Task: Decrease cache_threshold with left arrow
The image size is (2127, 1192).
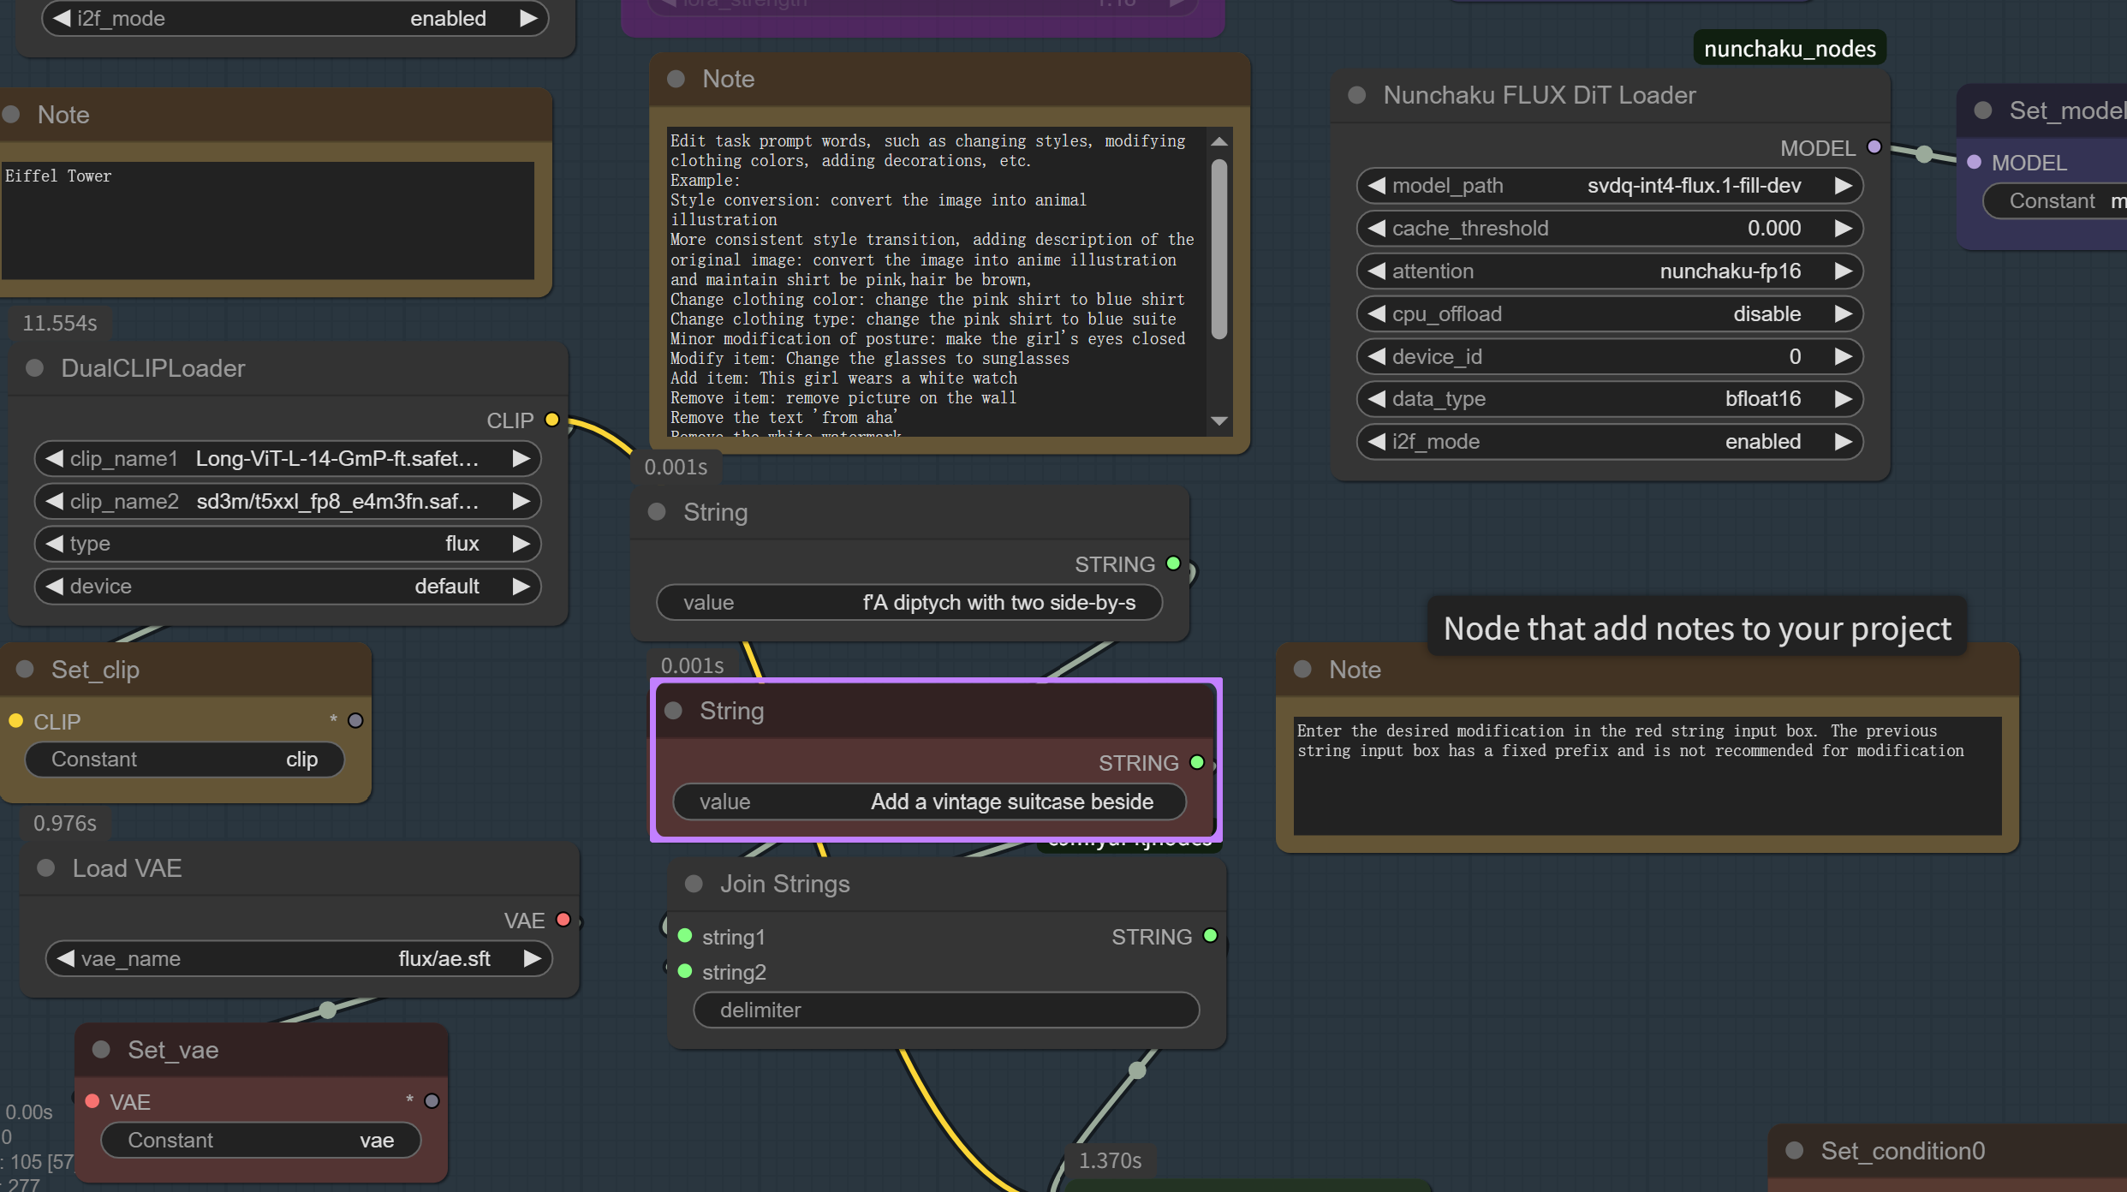Action: click(1377, 229)
